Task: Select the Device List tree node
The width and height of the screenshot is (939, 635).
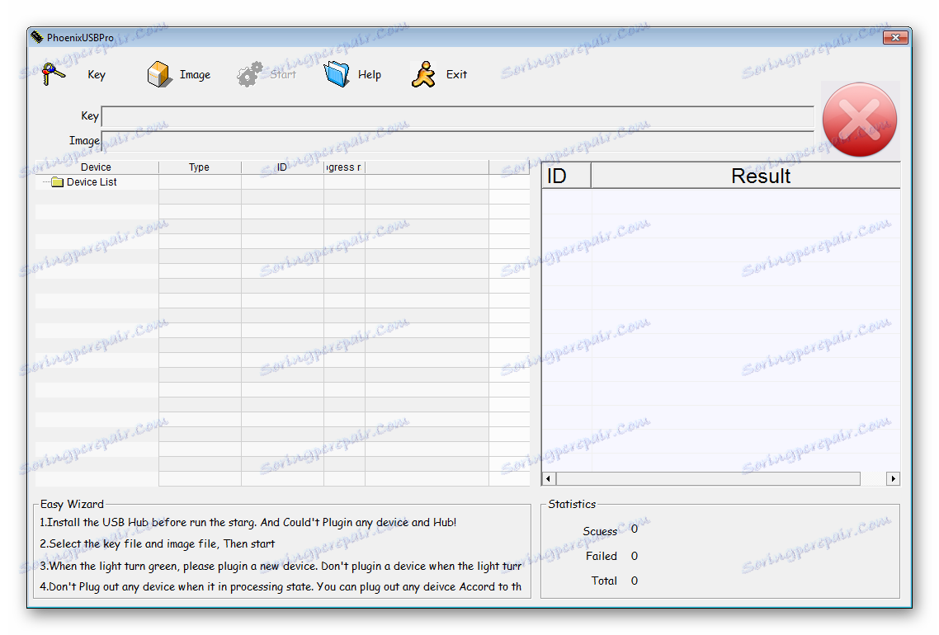Action: tap(92, 182)
